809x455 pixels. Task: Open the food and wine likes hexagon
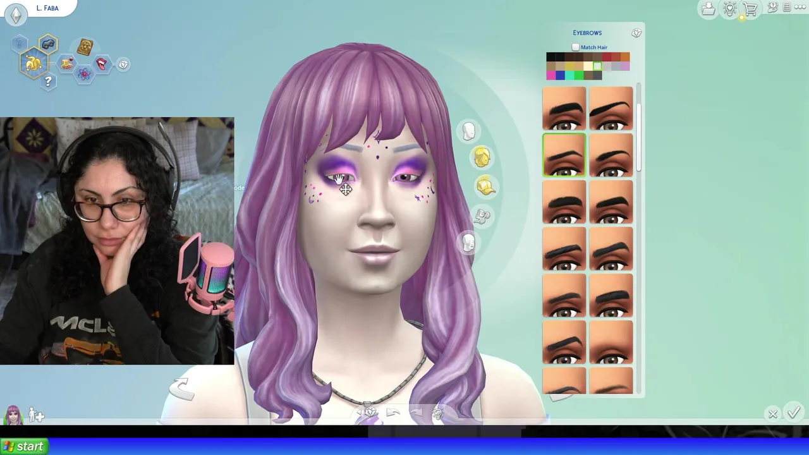(67, 63)
